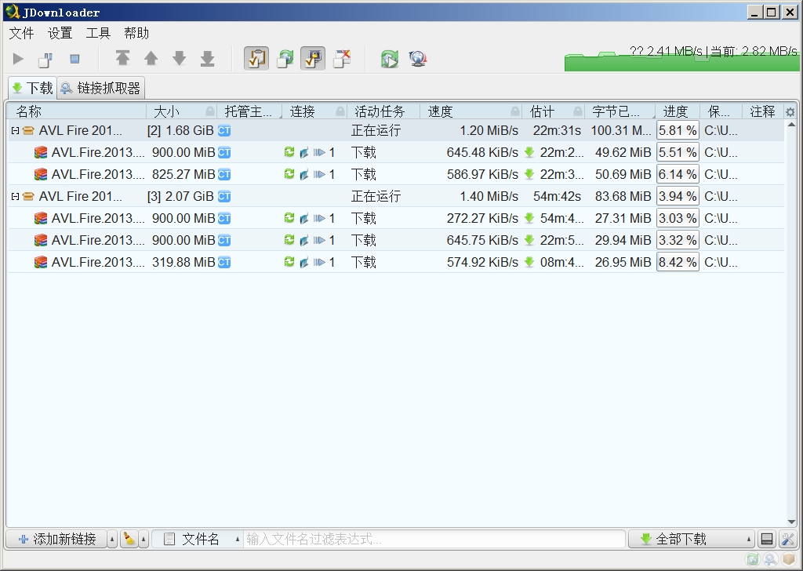Click the scrollbar up arrow of the list
The height and width of the screenshot is (571, 803).
(790, 125)
